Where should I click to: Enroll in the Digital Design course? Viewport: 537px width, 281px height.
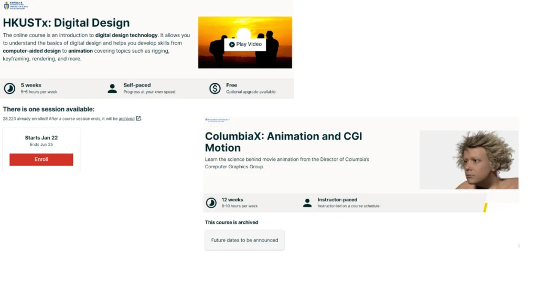coord(41,159)
